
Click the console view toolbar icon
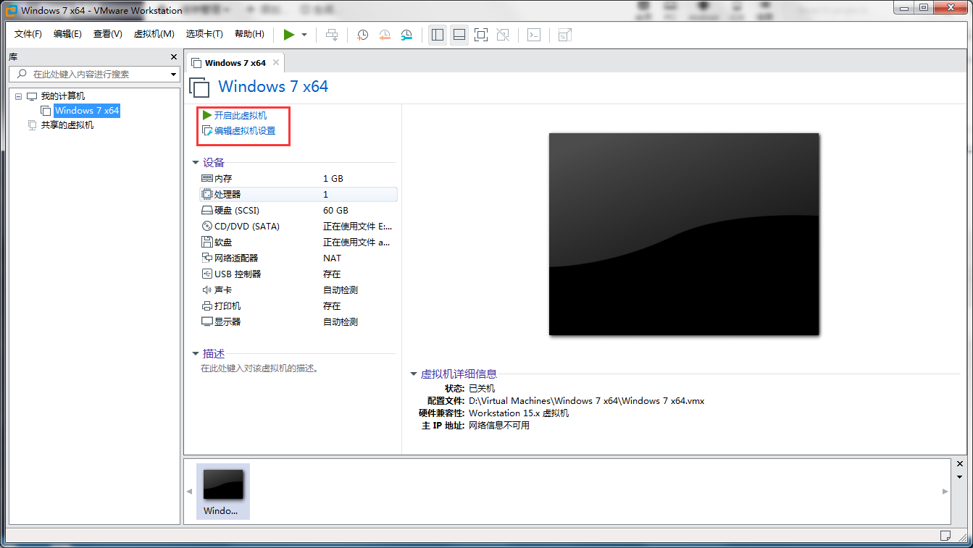tap(534, 35)
